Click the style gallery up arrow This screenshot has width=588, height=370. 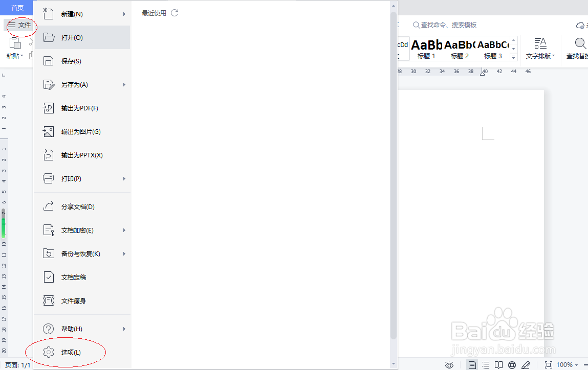[x=513, y=40]
